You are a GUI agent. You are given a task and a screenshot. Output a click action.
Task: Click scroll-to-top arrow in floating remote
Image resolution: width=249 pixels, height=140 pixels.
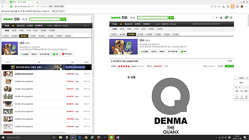237,97
